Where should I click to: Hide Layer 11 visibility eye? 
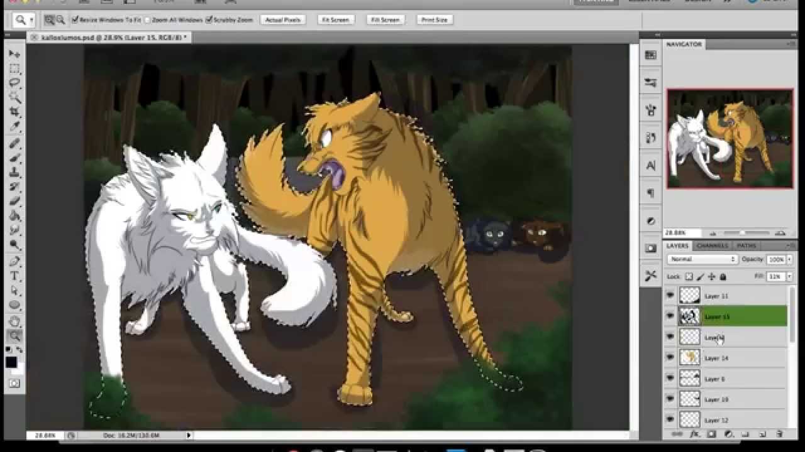(670, 295)
